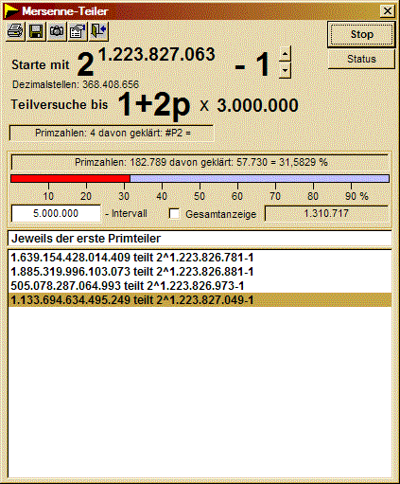Enable the Gesamtanzeige checkbox

point(174,214)
